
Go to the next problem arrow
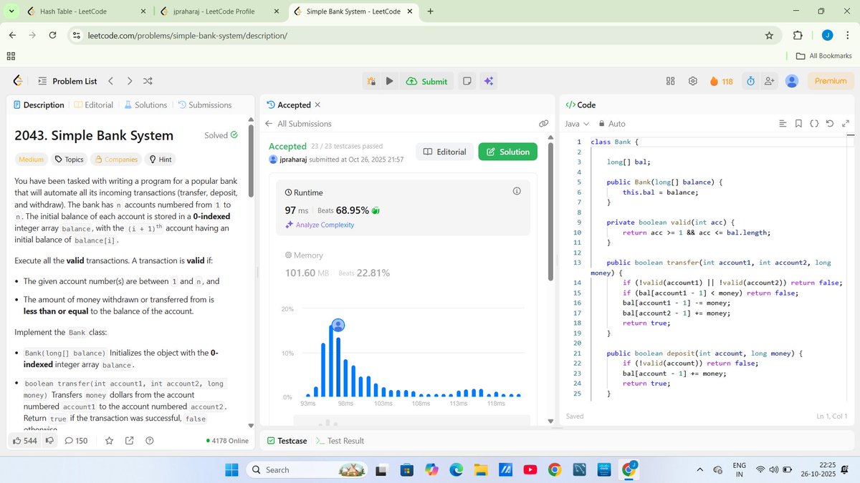pos(129,81)
